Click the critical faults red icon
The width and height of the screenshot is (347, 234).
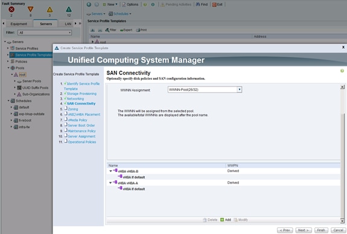(11, 10)
